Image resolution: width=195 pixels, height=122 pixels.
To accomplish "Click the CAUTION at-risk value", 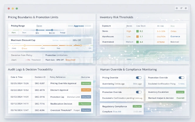I will [x=161, y=36].
